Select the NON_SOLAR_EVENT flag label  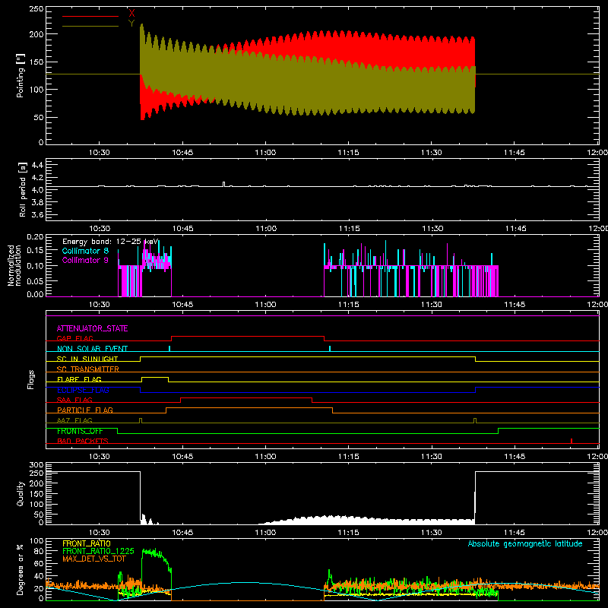[92, 349]
